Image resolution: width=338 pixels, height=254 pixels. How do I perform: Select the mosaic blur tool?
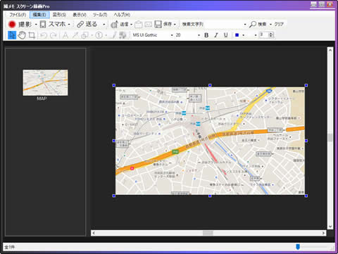pos(123,35)
